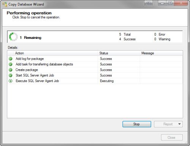Click the Report button label
The height and width of the screenshot is (146, 190).
168,124
